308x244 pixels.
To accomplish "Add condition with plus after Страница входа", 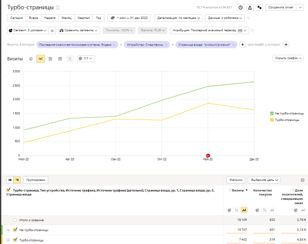I will [242, 45].
